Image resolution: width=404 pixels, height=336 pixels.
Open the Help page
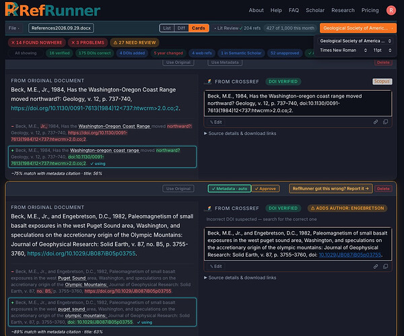(x=276, y=10)
